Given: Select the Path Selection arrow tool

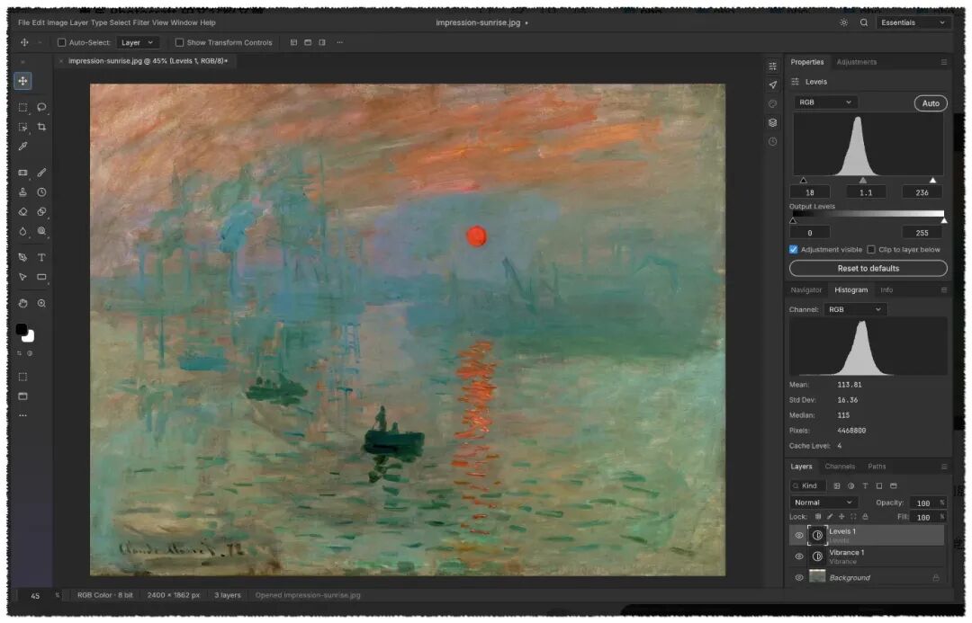Looking at the screenshot, I should (22, 277).
